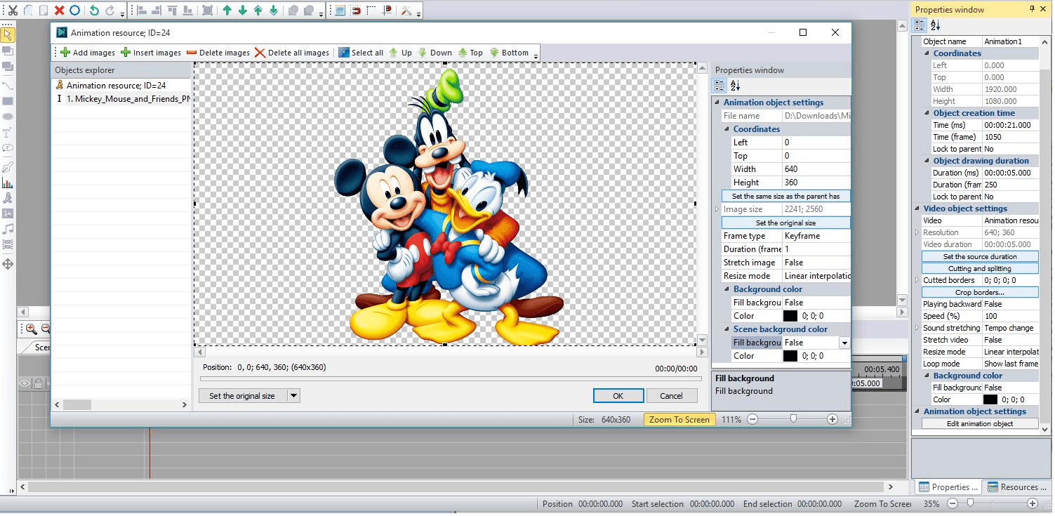The image size is (1055, 516).
Task: Click the red X delete icon in main toolbar
Action: tap(59, 11)
